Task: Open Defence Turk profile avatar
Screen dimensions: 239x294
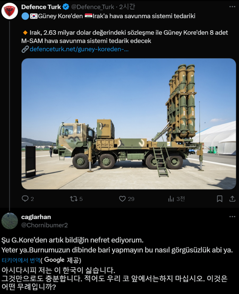Action: tap(9, 11)
